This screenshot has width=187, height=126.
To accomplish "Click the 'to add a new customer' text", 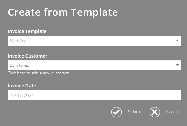I will coord(48,73).
